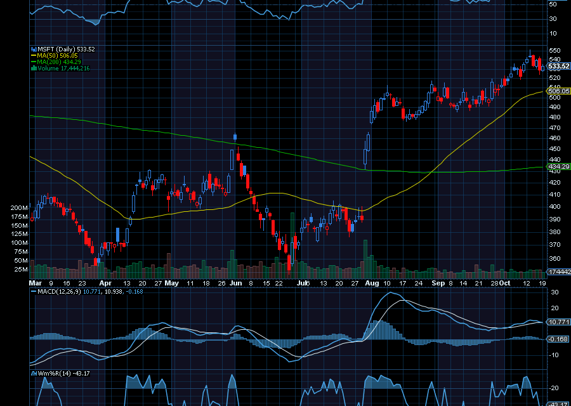Click the May label on the date axis
The width and height of the screenshot is (571, 406).
172,284
